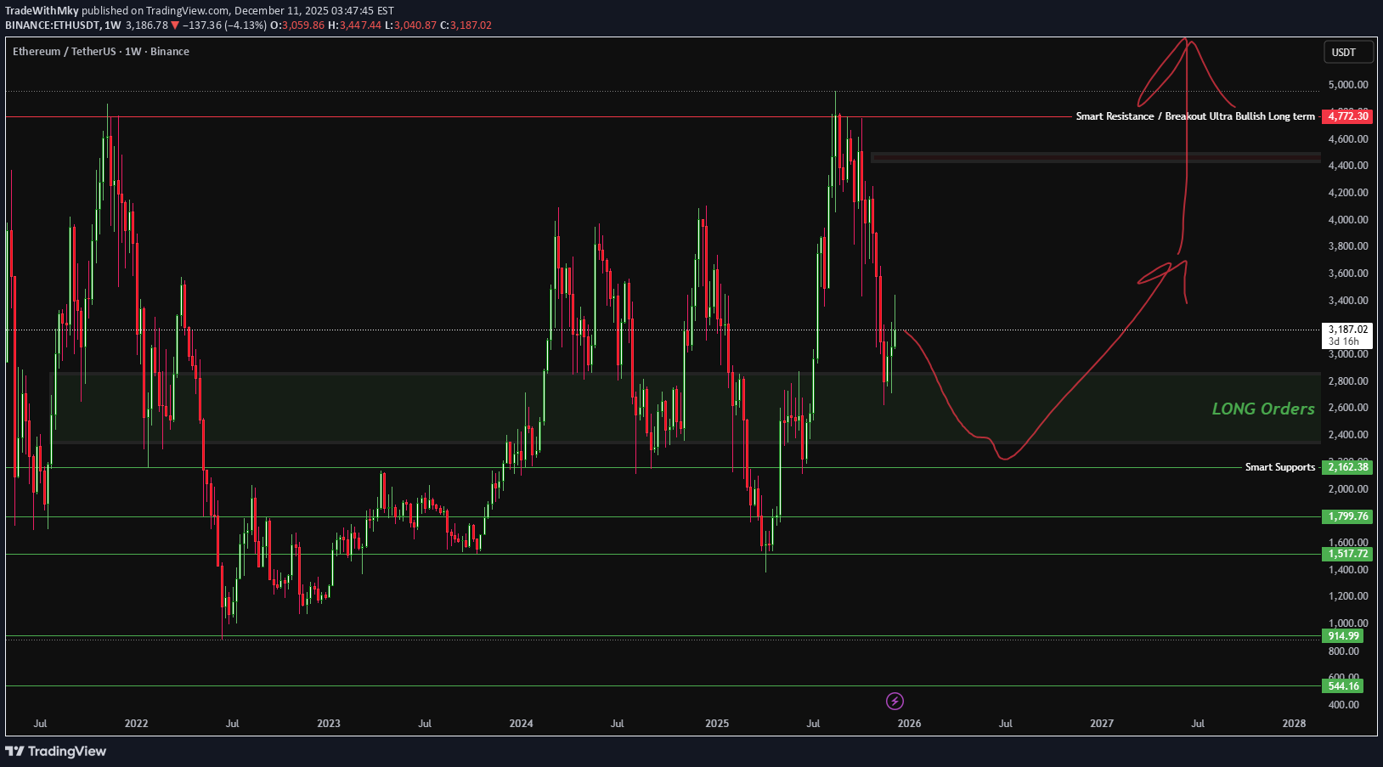Click the purple lightning bolt icon on chart
This screenshot has height=767, width=1383.
895,701
